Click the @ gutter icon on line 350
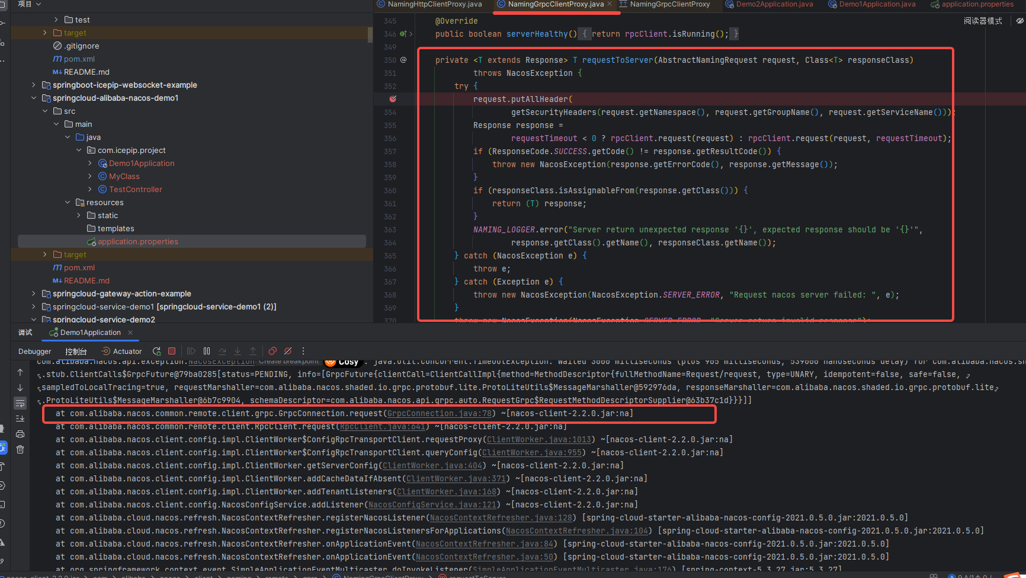This screenshot has height=578, width=1026. point(403,60)
